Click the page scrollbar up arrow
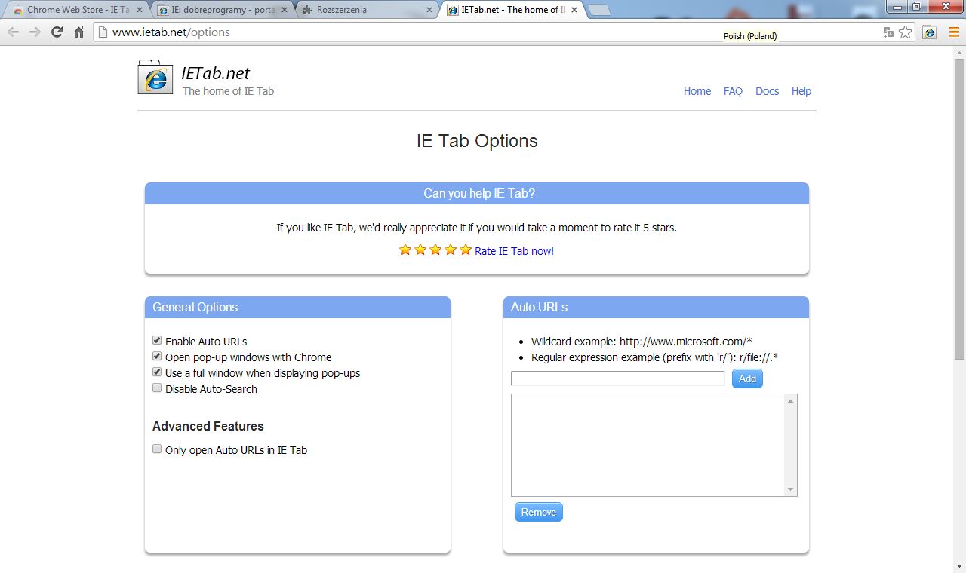 tap(959, 52)
